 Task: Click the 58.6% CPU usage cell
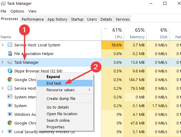[x=113, y=45]
